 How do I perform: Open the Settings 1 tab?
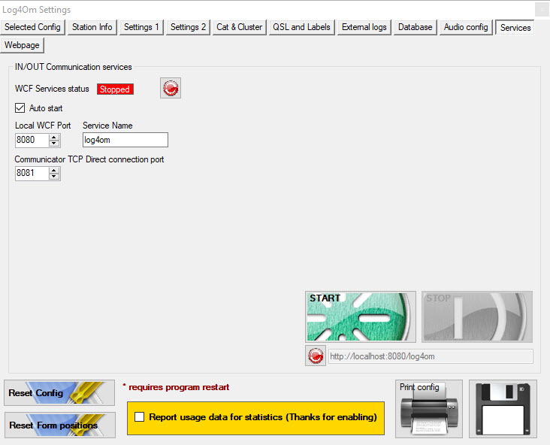(141, 27)
